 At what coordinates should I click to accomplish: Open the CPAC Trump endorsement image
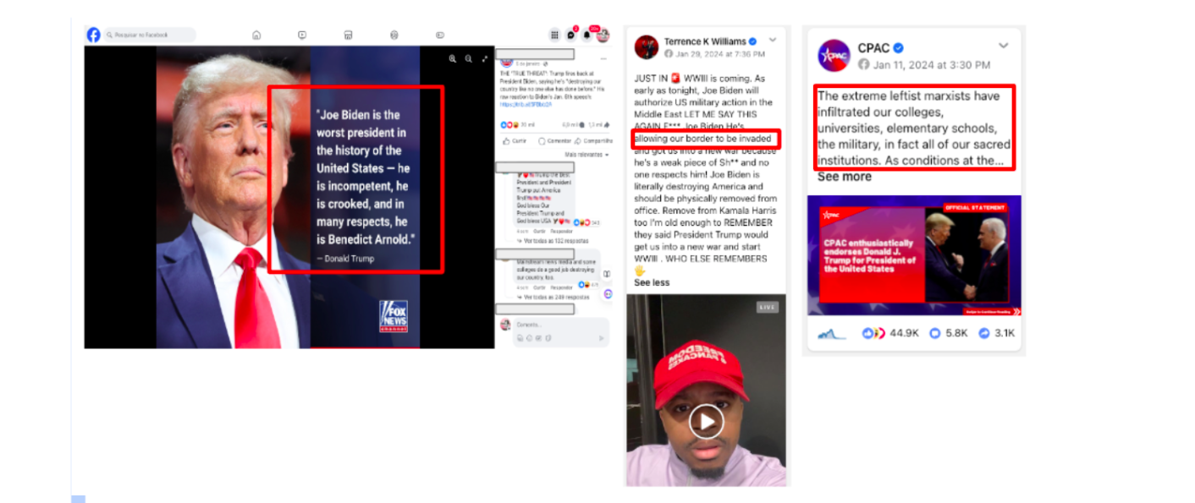pos(914,255)
